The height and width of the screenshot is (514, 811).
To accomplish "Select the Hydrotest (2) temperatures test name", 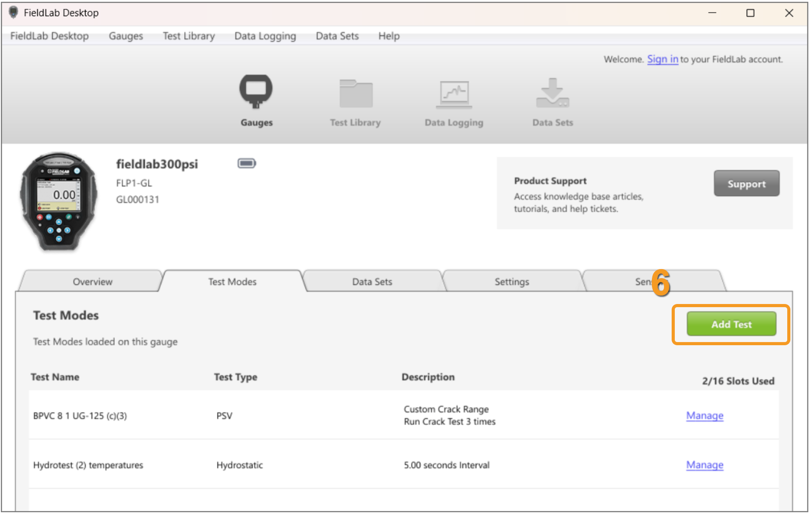I will [88, 465].
